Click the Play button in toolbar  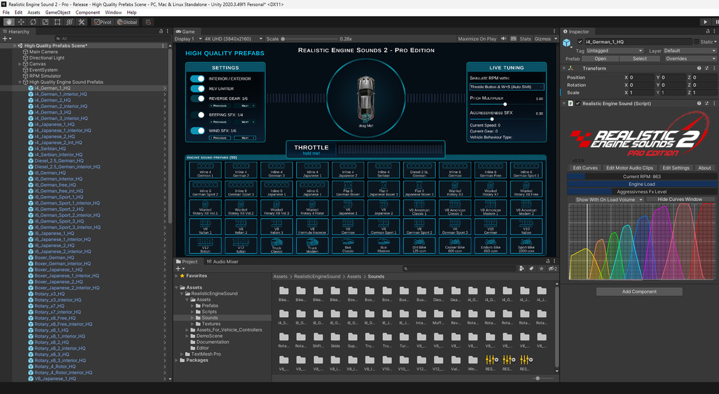(x=705, y=22)
